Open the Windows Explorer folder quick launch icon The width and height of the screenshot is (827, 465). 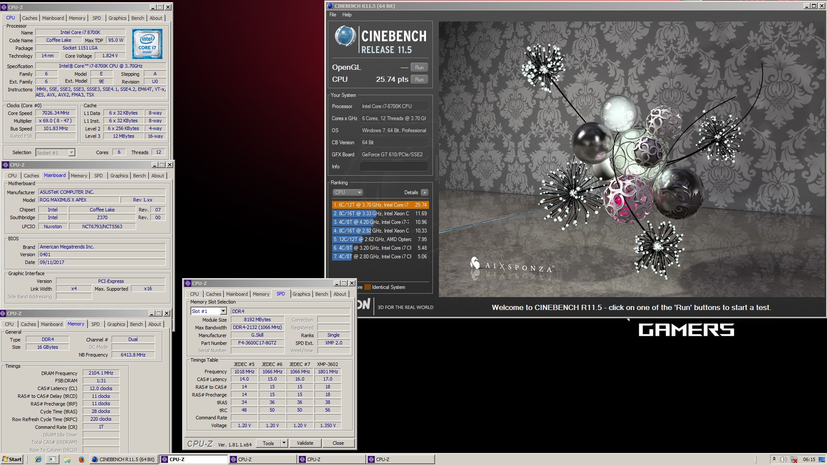point(67,459)
